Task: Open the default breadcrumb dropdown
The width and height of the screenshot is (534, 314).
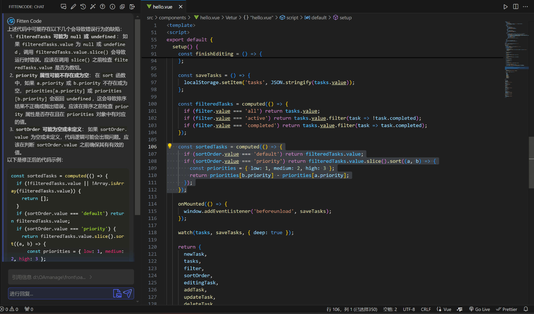Action: pos(316,18)
